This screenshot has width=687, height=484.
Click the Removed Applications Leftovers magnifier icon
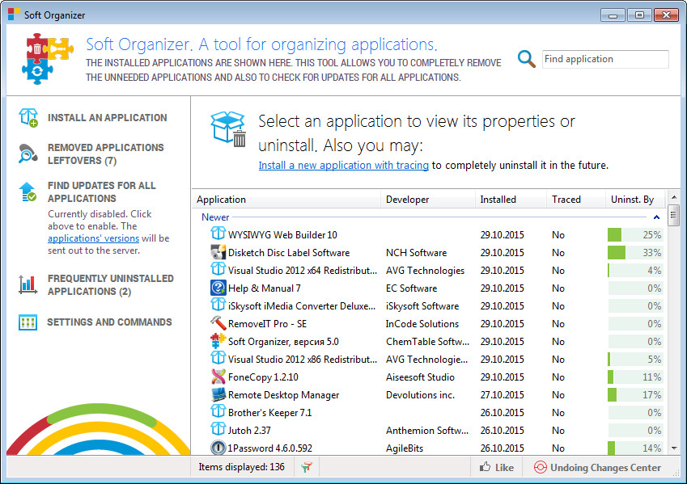pos(28,154)
